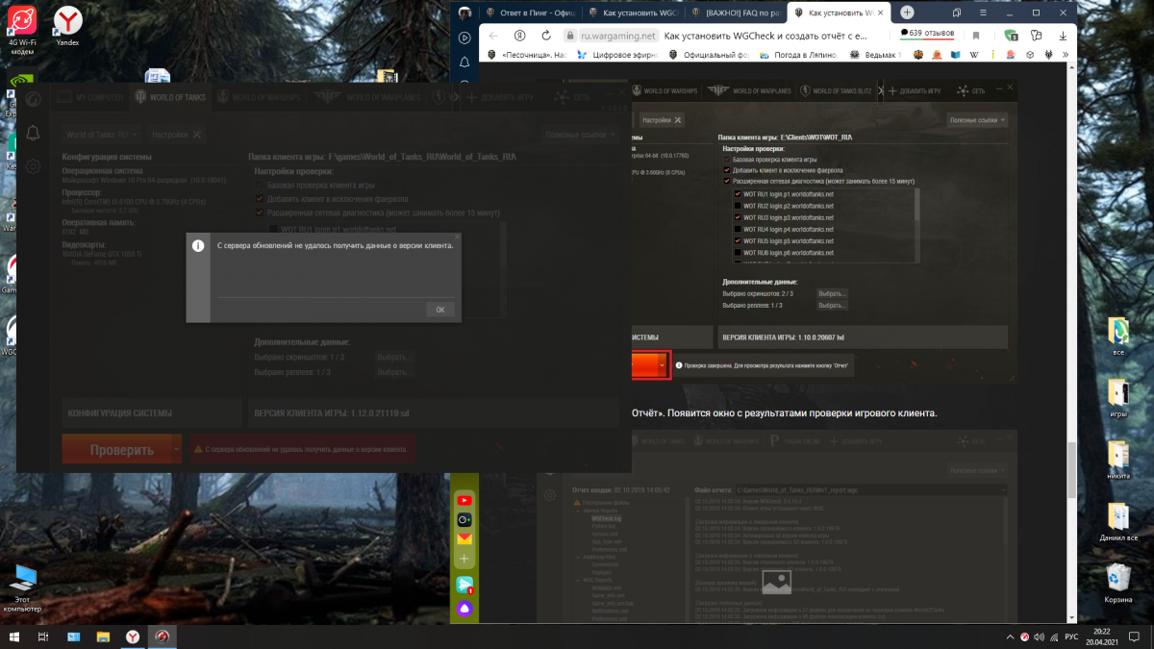Open the WGCheck notifications bell
Viewport: 1154px width, 649px height.
tap(33, 133)
